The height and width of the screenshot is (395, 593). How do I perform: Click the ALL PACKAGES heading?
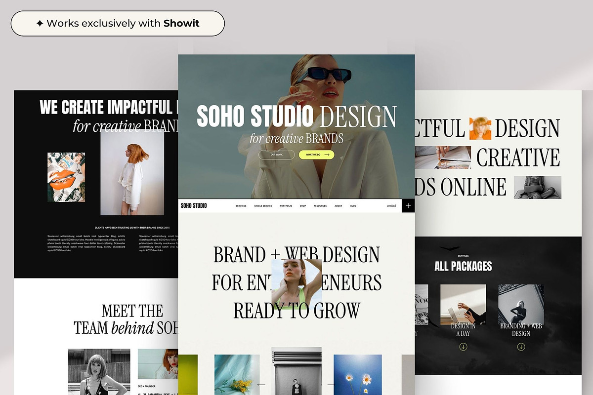[x=463, y=266]
